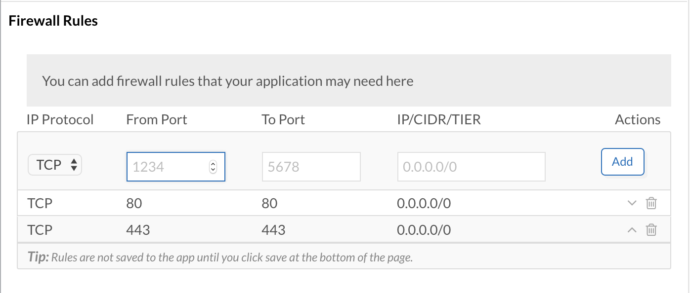
Task: Click the gray firewall rules info banner
Action: click(x=348, y=81)
